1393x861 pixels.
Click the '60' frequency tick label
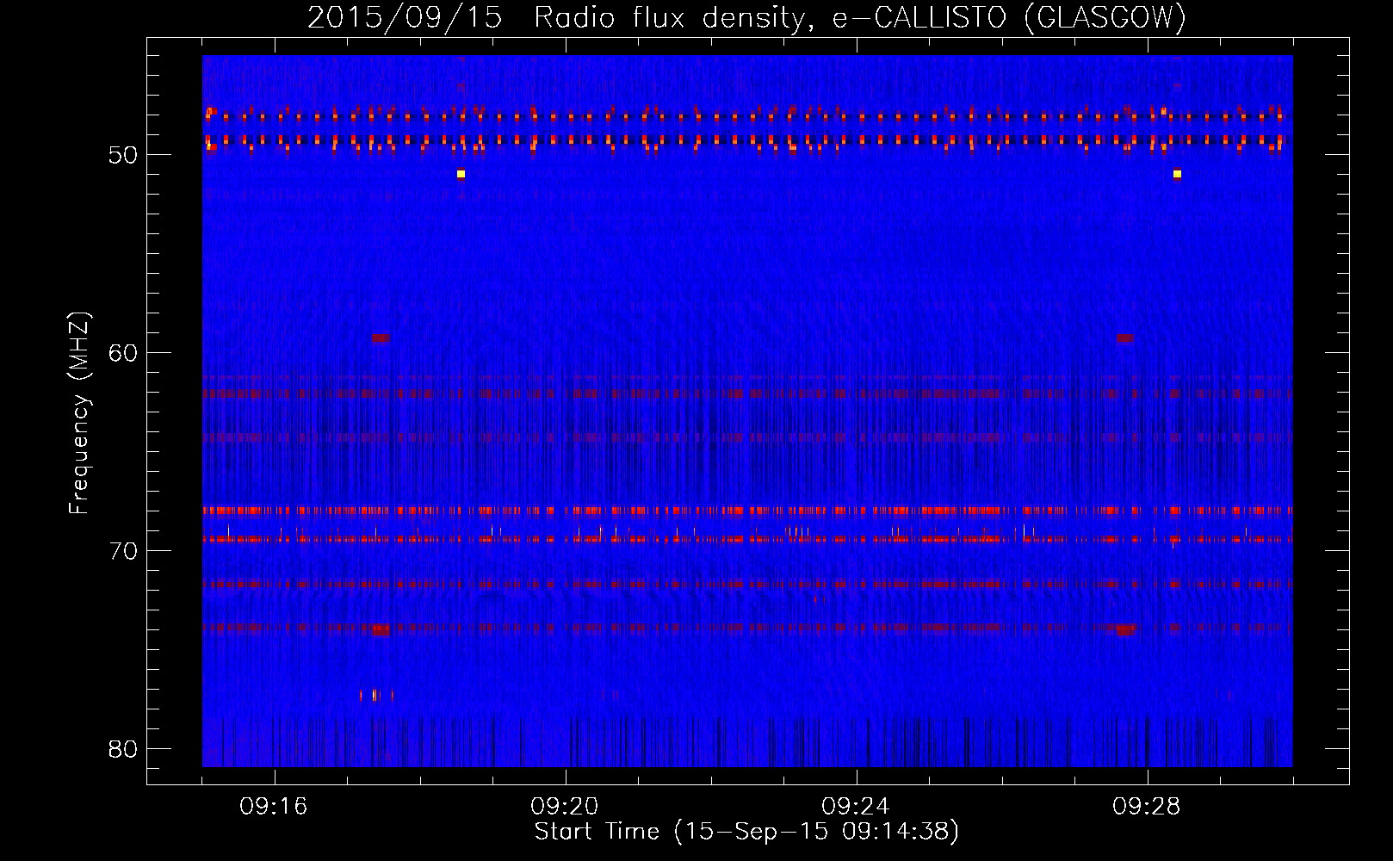click(123, 352)
